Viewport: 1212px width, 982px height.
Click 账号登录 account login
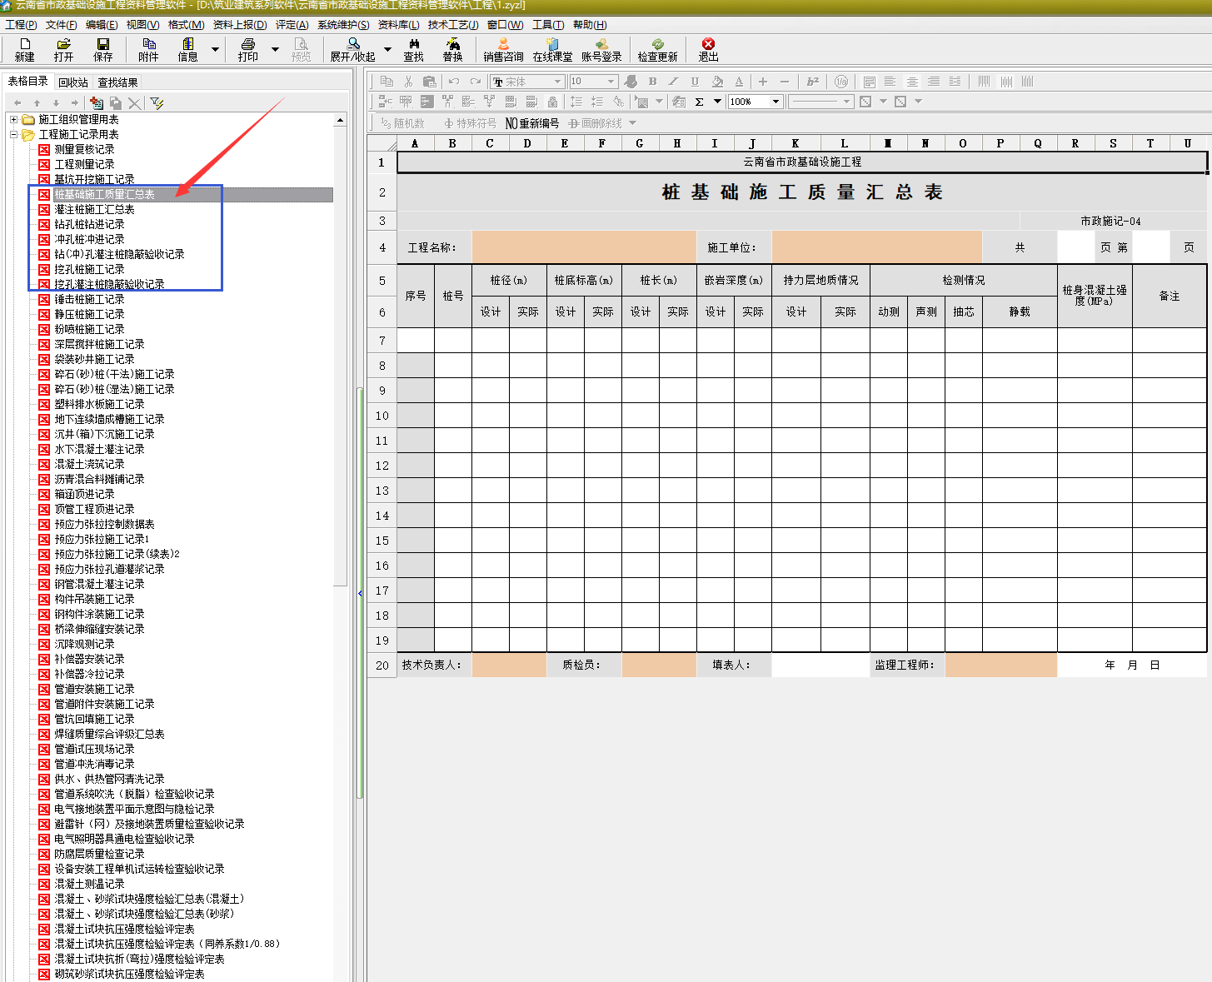click(601, 50)
